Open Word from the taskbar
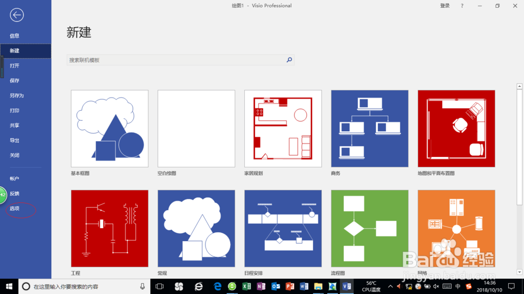524x294 pixels. pos(304,286)
